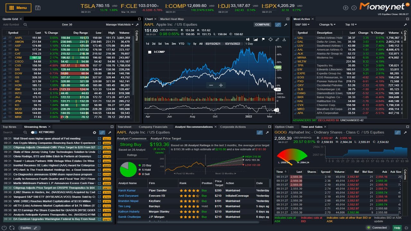The width and height of the screenshot is (411, 231).
Task: Select the YTD chart range
Action: [181, 44]
